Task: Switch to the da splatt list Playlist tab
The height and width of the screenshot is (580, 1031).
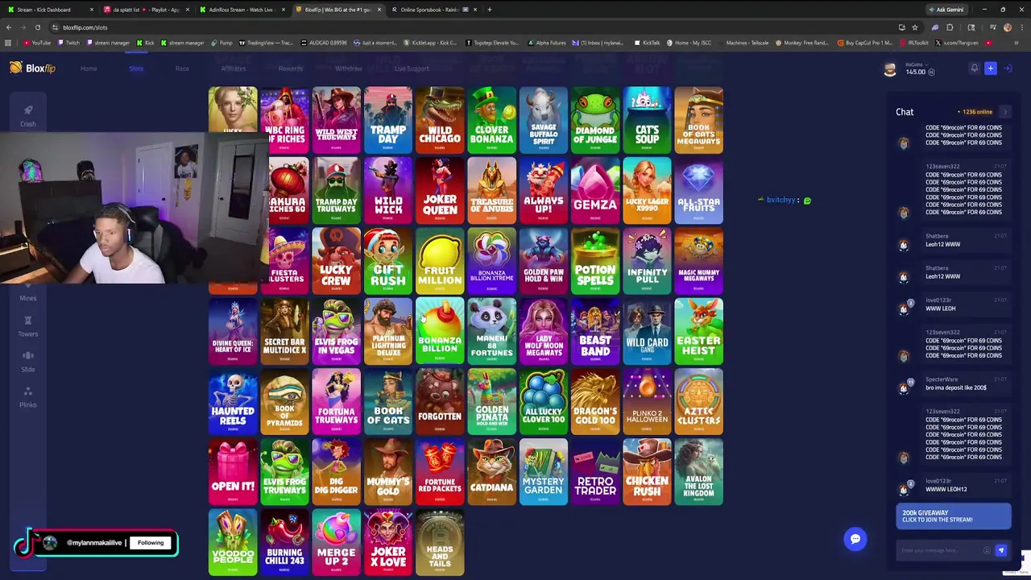Action: 146,10
